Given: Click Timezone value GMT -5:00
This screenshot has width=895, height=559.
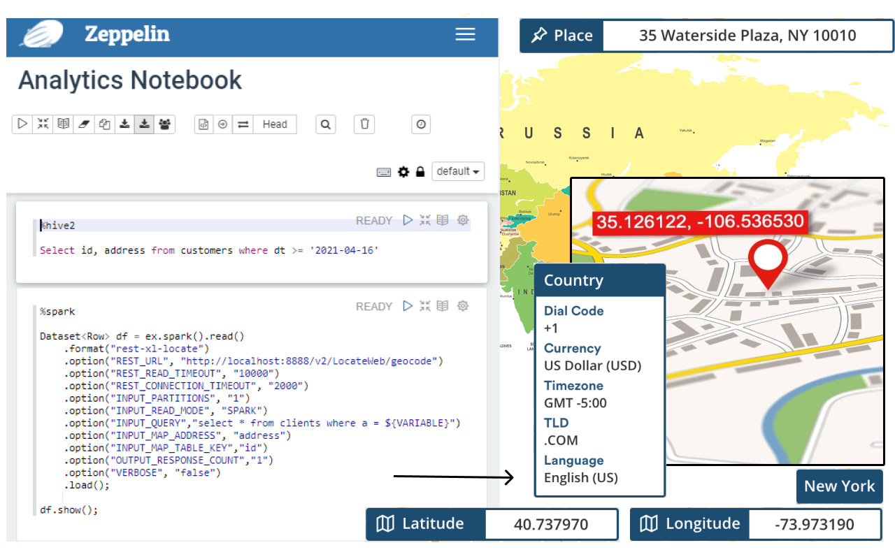Looking at the screenshot, I should pos(575,402).
